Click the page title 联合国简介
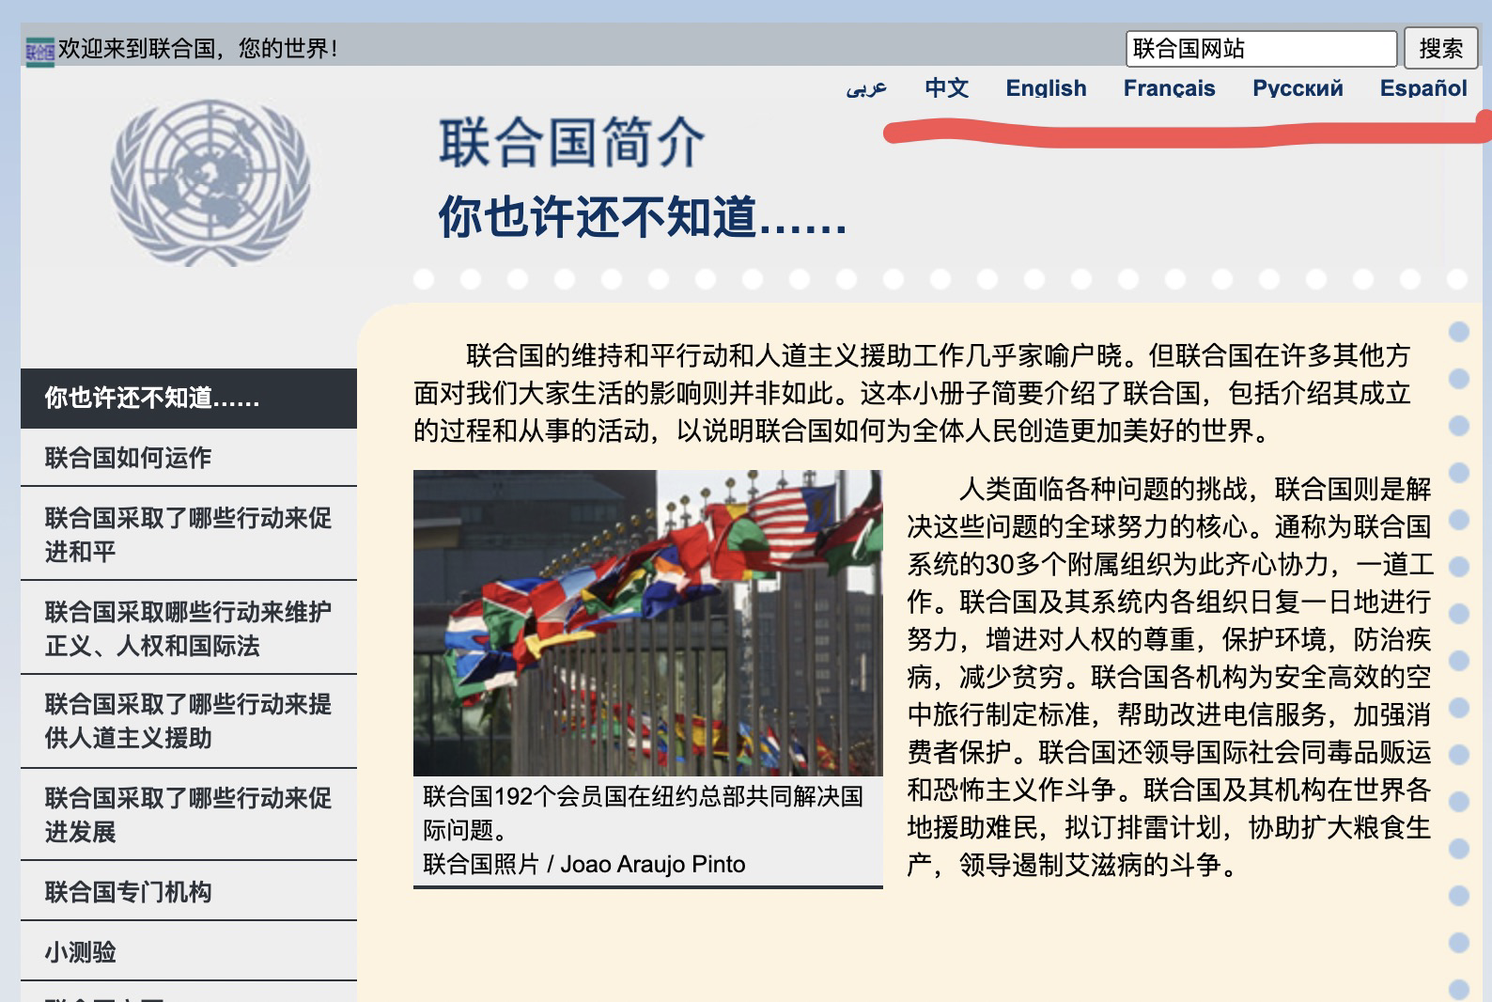 tap(572, 143)
